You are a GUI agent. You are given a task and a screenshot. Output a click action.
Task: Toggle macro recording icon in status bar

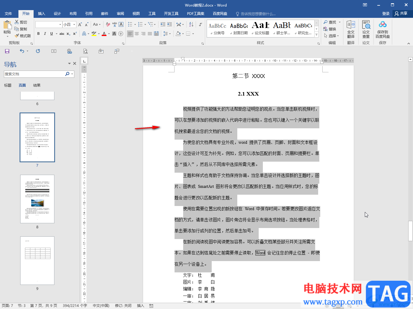pos(151,306)
